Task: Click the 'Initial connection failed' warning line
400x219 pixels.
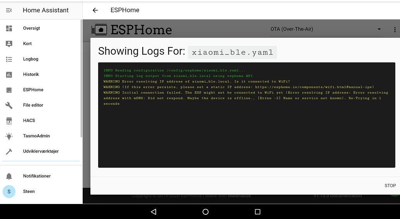Action: point(246,98)
